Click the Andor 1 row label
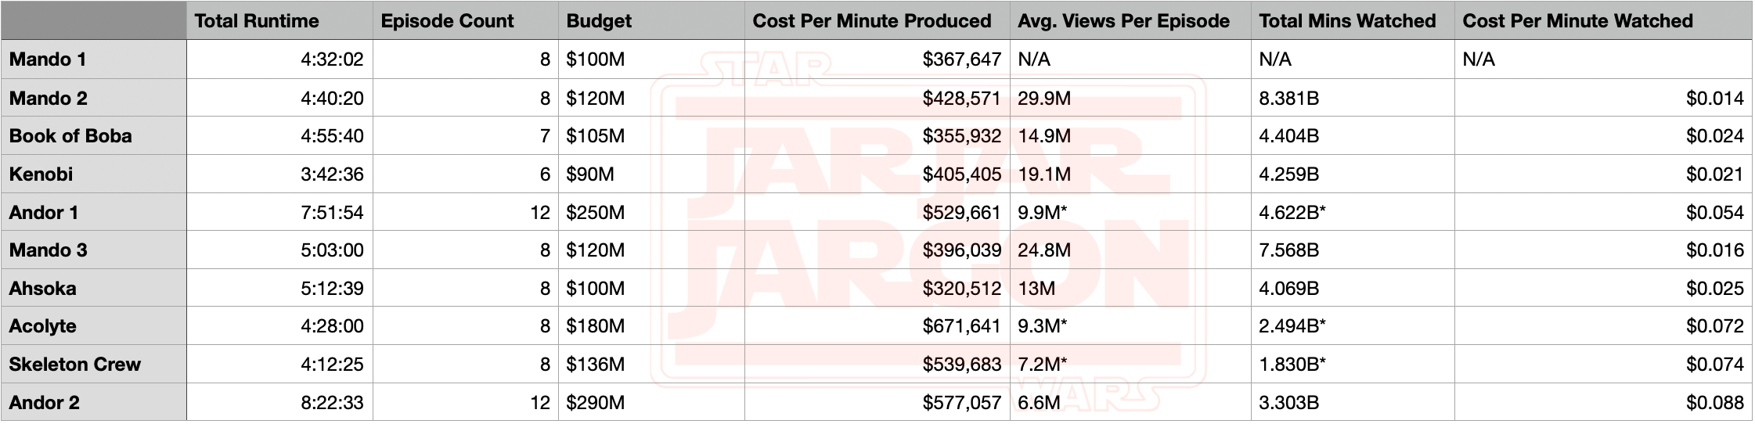1755x424 pixels. (44, 212)
